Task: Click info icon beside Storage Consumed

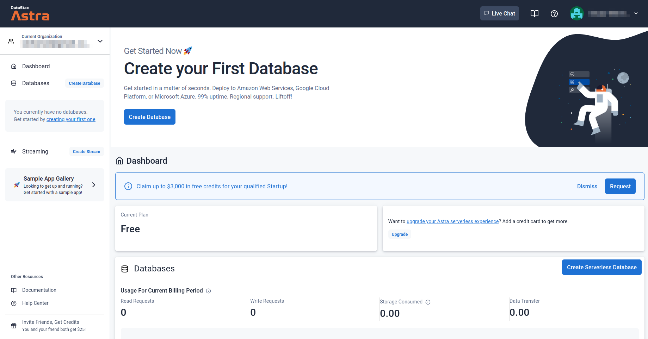Action: 428,302
